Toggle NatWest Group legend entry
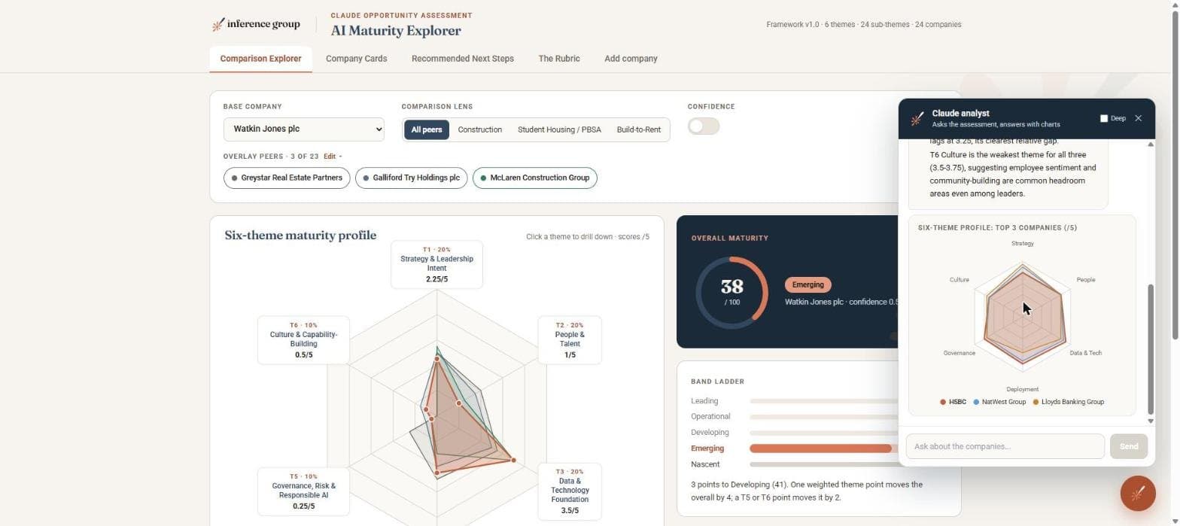 [999, 402]
